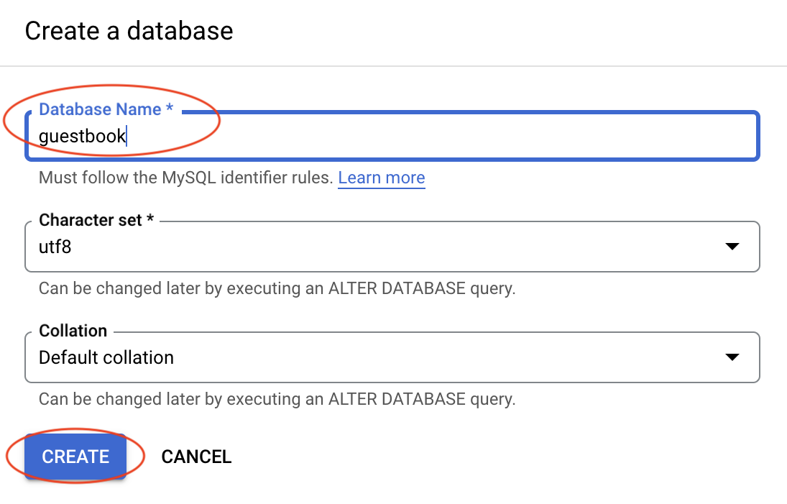Click the 'Create a database' heading
The width and height of the screenshot is (787, 504).
pyautogui.click(x=129, y=32)
